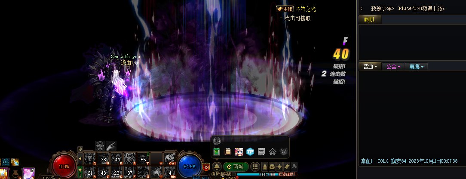Use the skill on hotkey Q
This screenshot has width=466, height=179.
pyautogui.click(x=90, y=159)
